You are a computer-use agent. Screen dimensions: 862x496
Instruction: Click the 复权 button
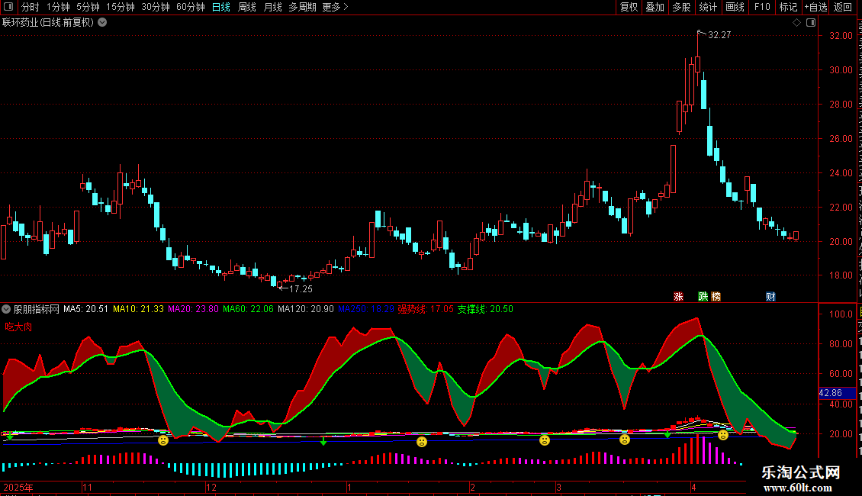click(629, 7)
